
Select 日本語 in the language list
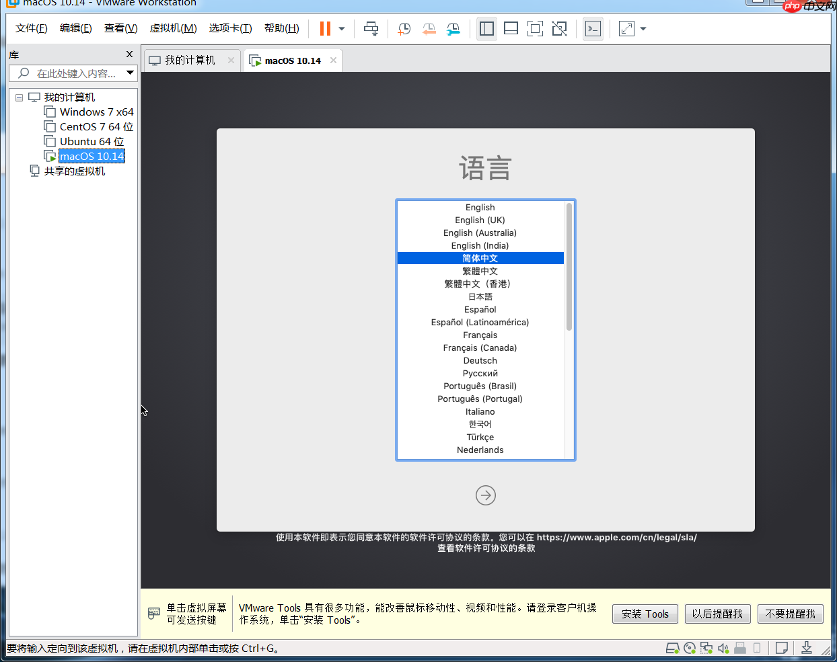click(x=480, y=296)
